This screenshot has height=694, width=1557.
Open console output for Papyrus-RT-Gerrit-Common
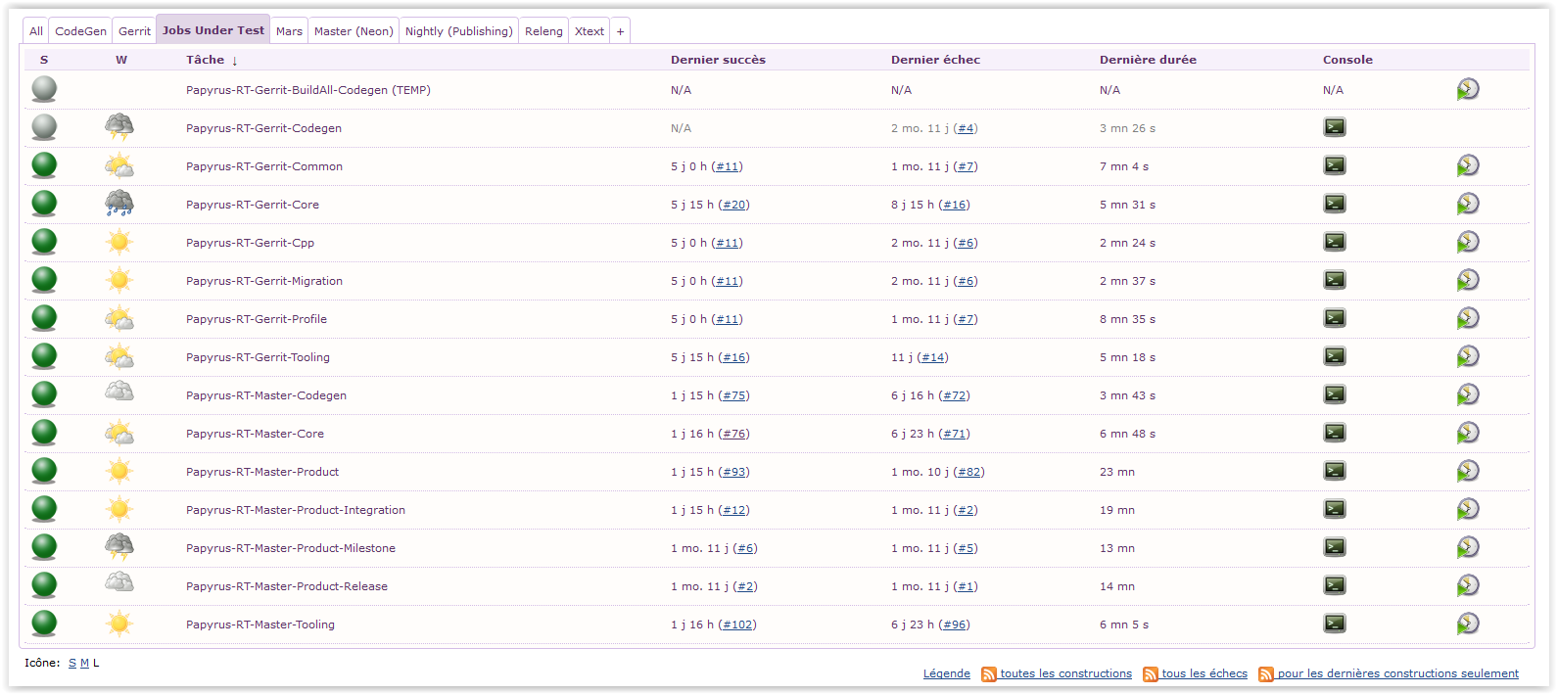pyautogui.click(x=1335, y=165)
